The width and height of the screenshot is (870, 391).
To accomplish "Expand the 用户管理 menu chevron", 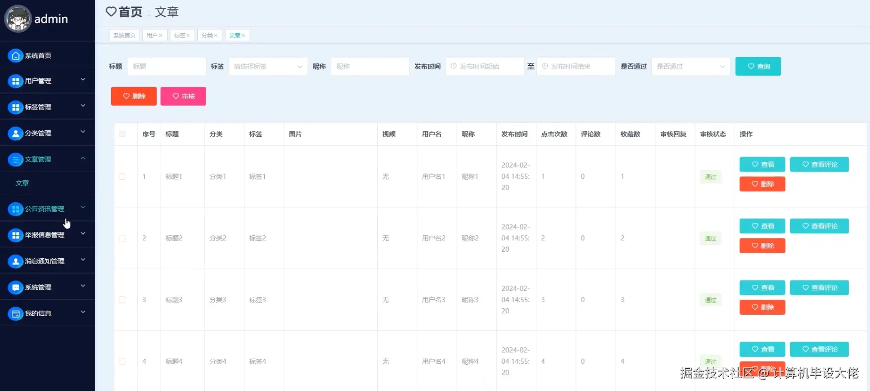I will [83, 79].
